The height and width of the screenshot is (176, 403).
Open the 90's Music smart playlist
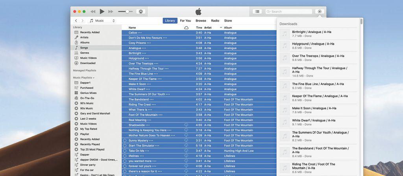pos(96,103)
